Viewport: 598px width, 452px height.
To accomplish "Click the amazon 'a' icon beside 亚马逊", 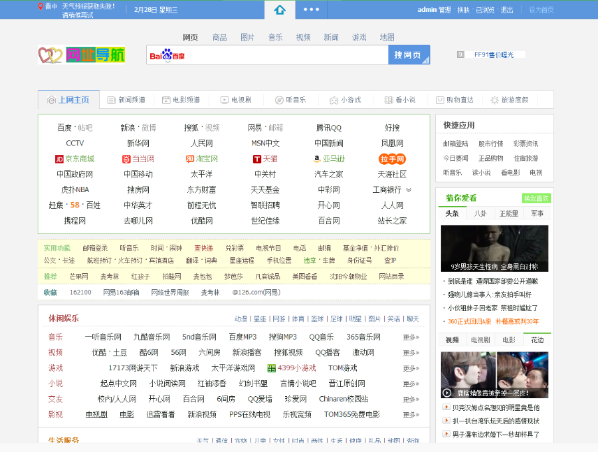I will click(317, 158).
